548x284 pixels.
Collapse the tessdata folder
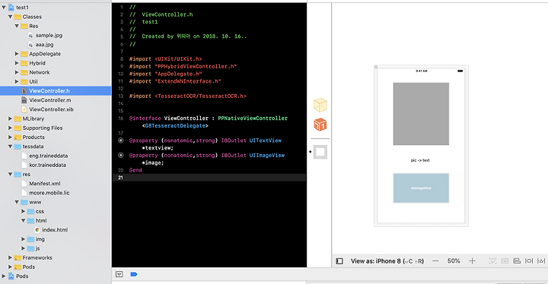pos(10,147)
